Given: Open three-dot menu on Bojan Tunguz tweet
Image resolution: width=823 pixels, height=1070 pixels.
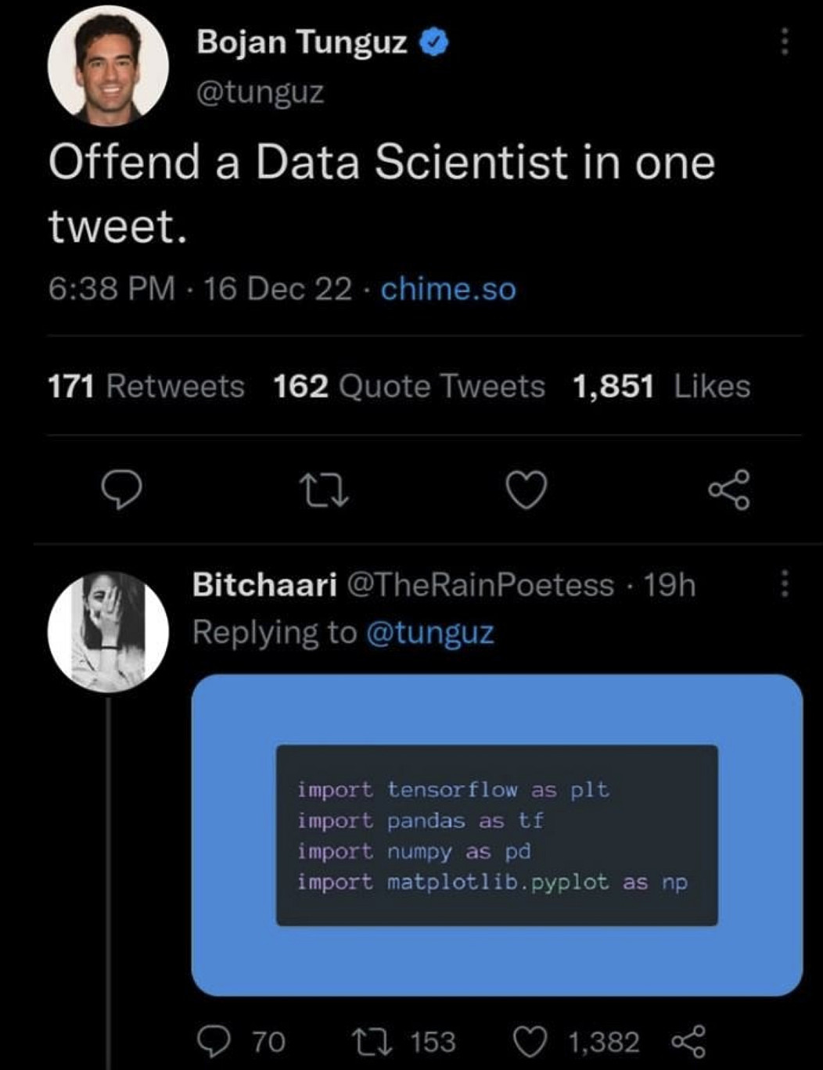Looking at the screenshot, I should [x=784, y=42].
